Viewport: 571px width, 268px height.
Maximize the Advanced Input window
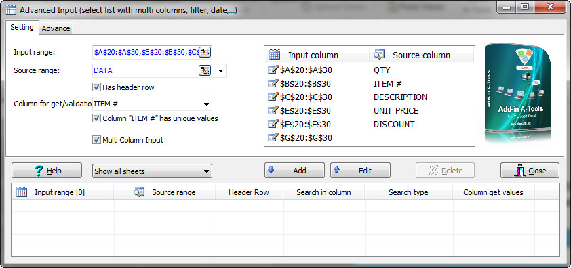point(524,7)
